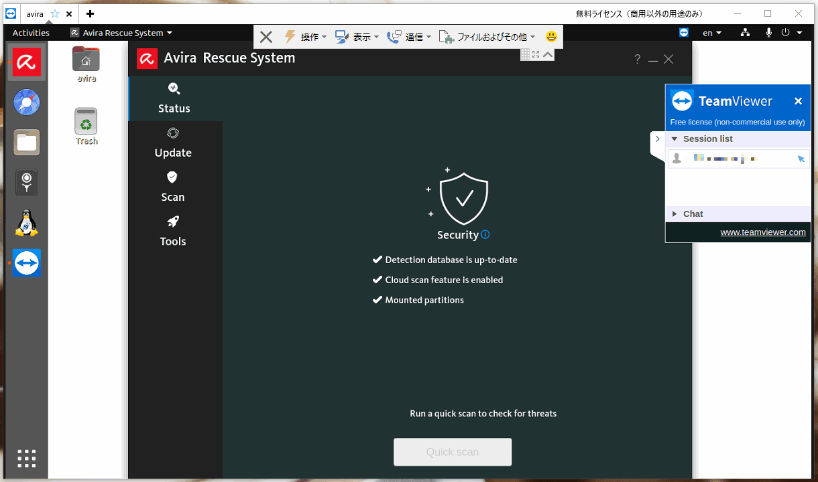Click 'Detection database is up-to-date' text
Image resolution: width=818 pixels, height=482 pixels.
[451, 260]
